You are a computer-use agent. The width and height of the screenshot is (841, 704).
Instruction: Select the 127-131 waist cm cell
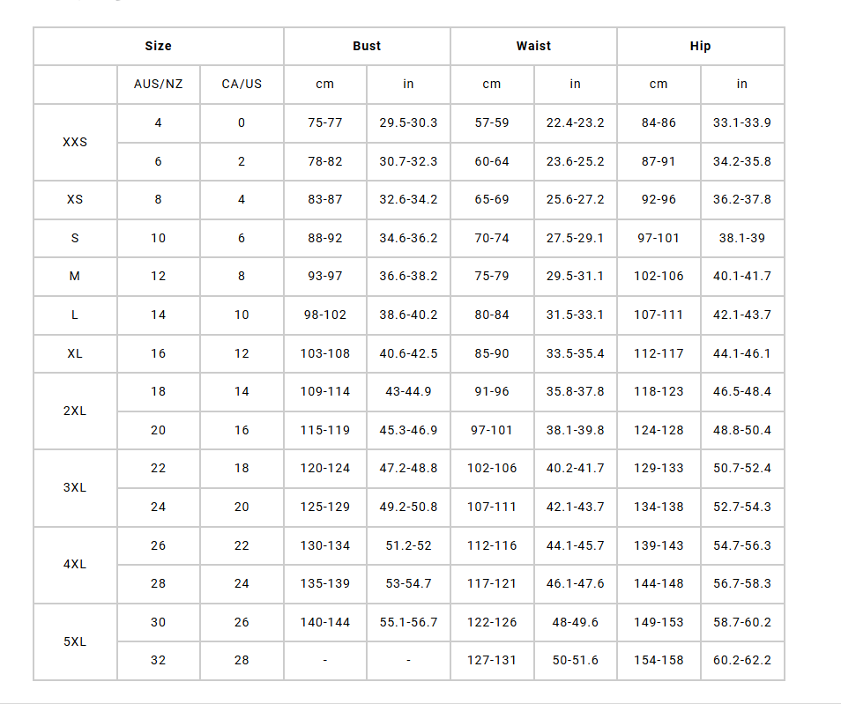click(x=492, y=660)
